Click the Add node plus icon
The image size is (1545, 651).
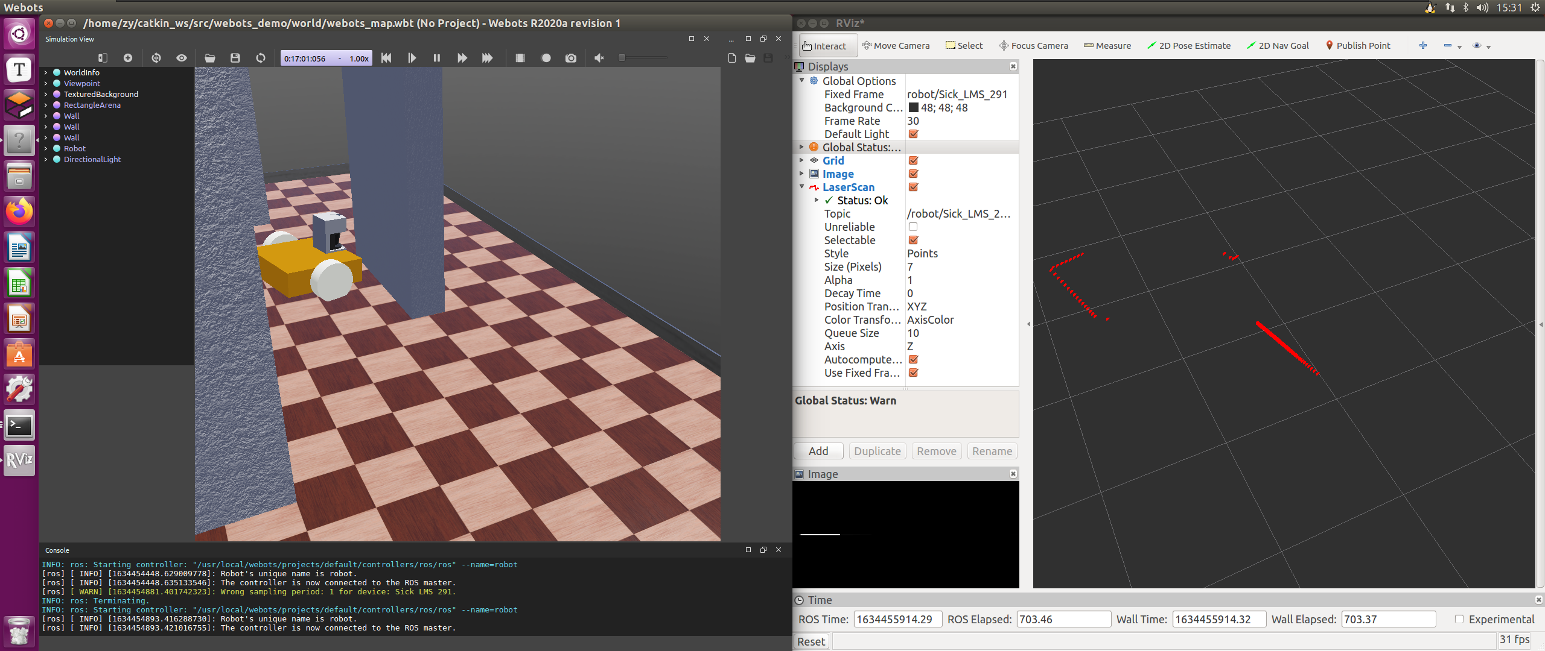(x=128, y=58)
